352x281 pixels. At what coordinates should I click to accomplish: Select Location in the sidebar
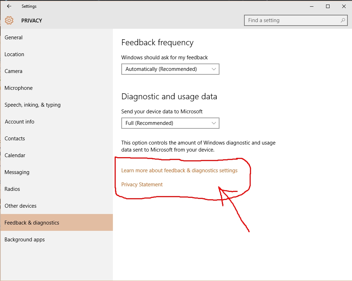(14, 54)
